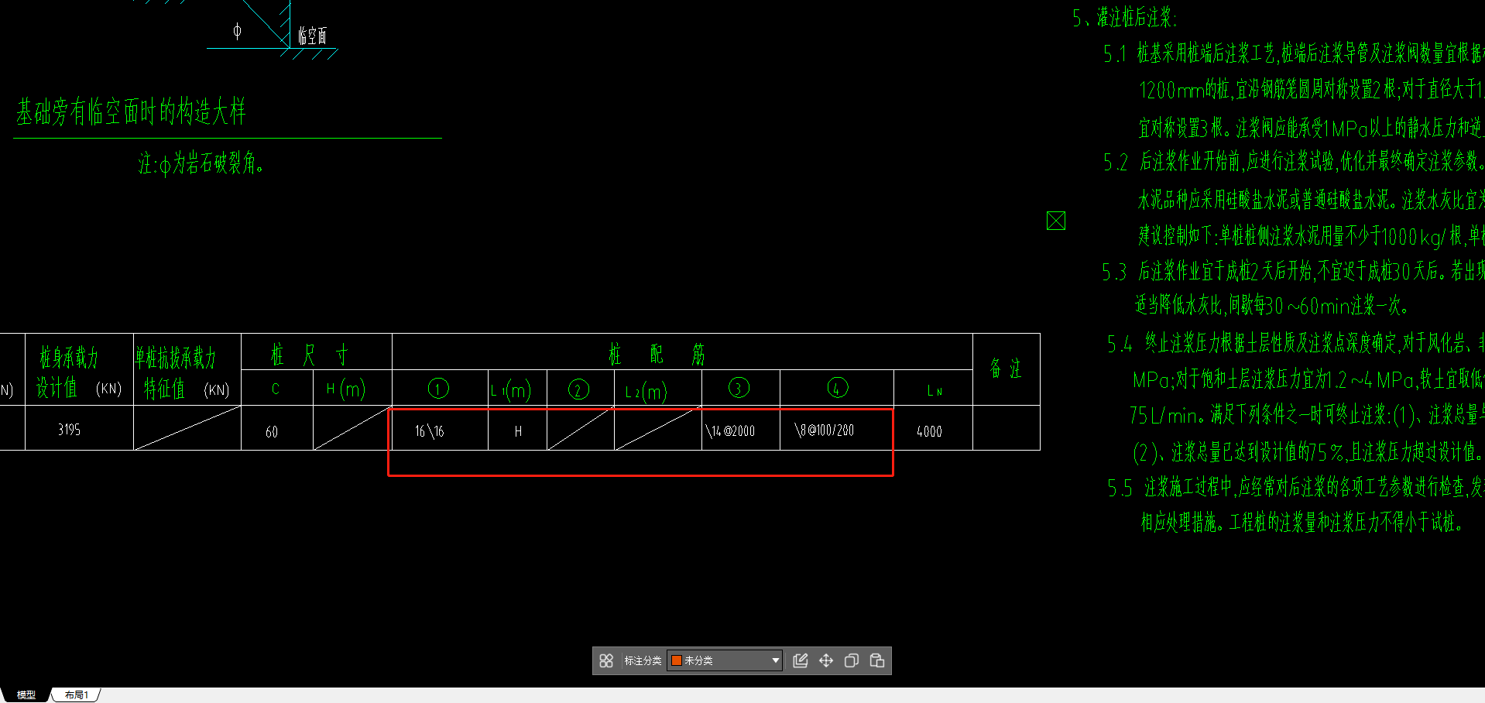Click the copy annotation icon
The image size is (1485, 703).
(x=852, y=660)
